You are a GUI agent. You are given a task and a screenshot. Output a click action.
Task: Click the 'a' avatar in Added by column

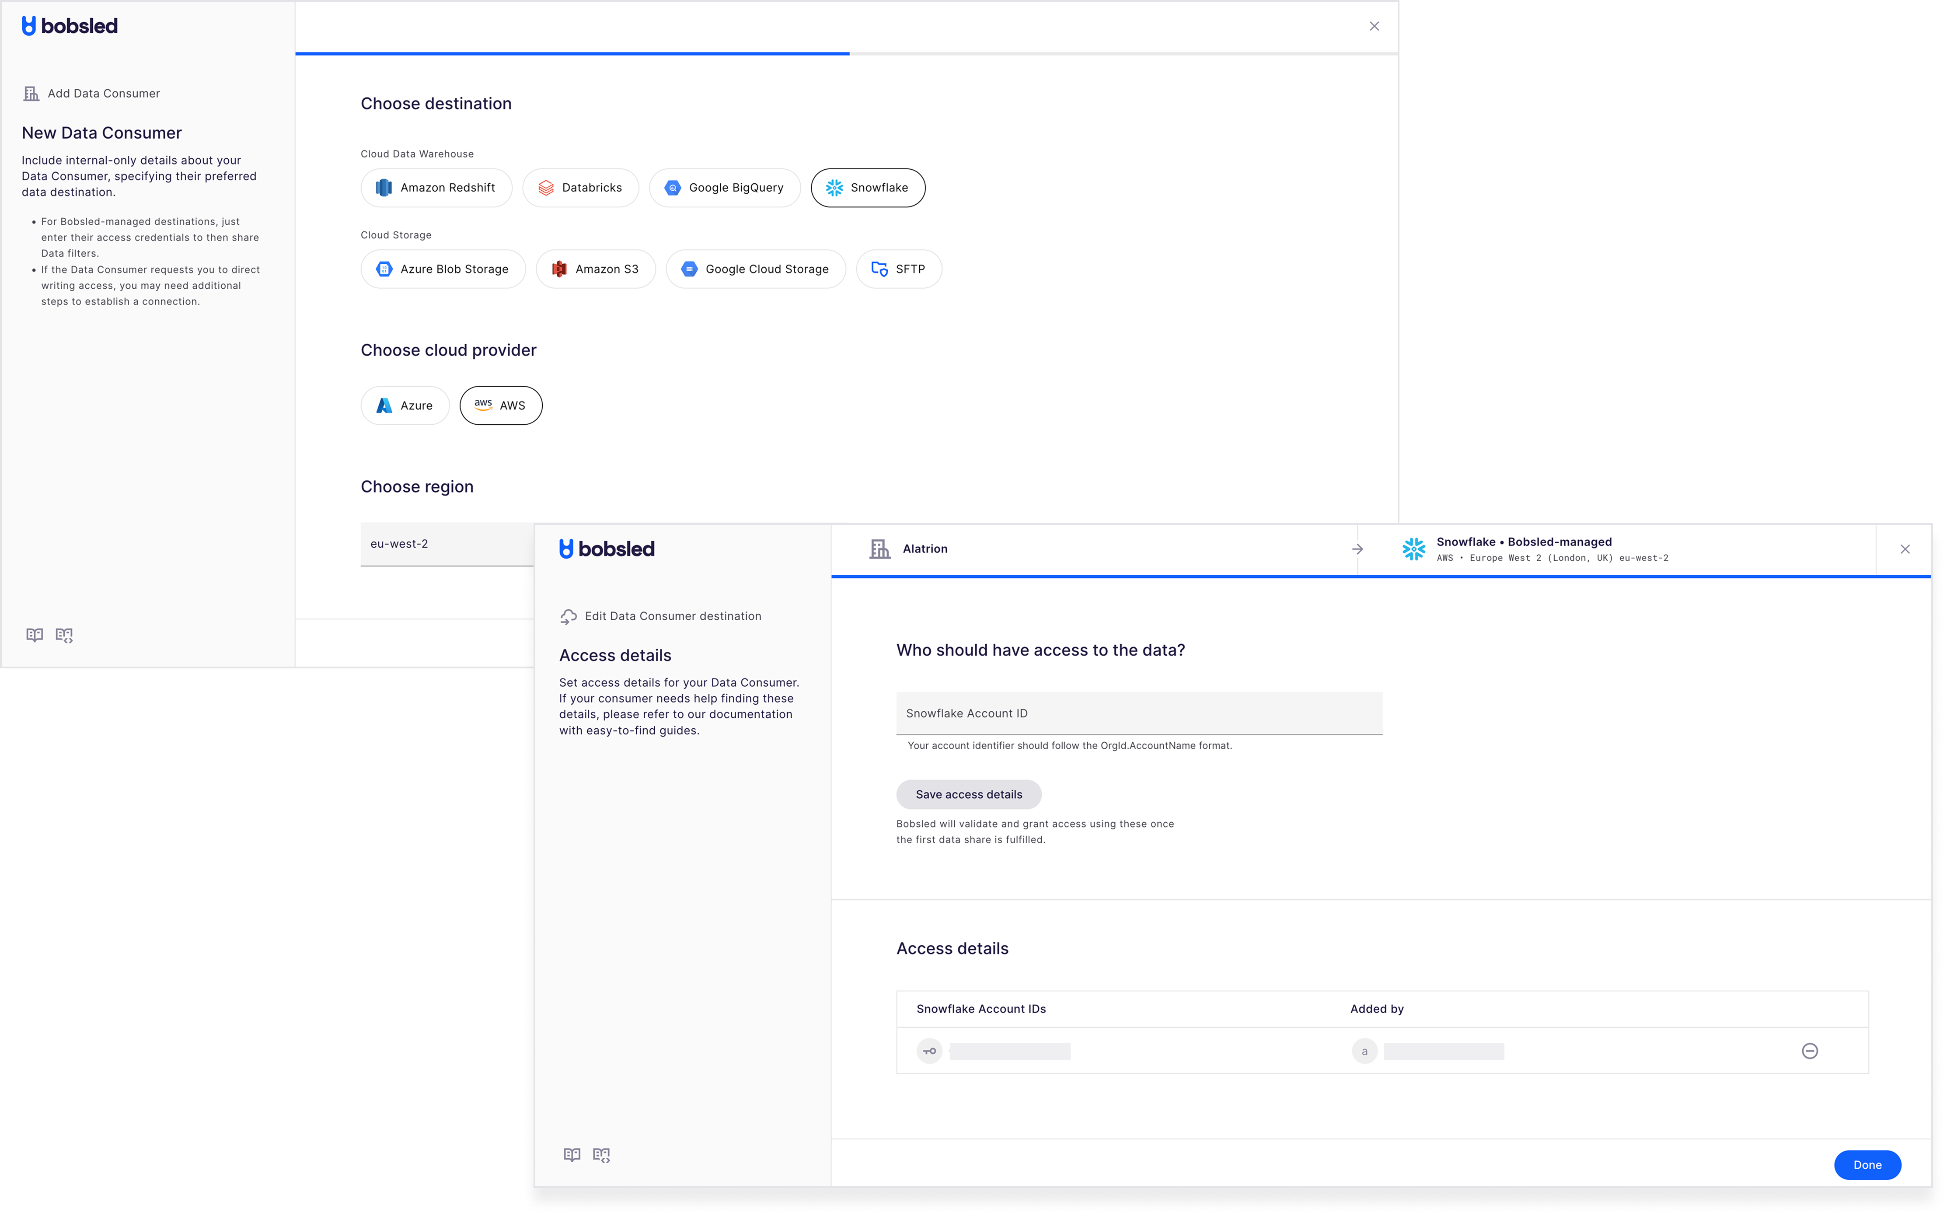[1364, 1051]
